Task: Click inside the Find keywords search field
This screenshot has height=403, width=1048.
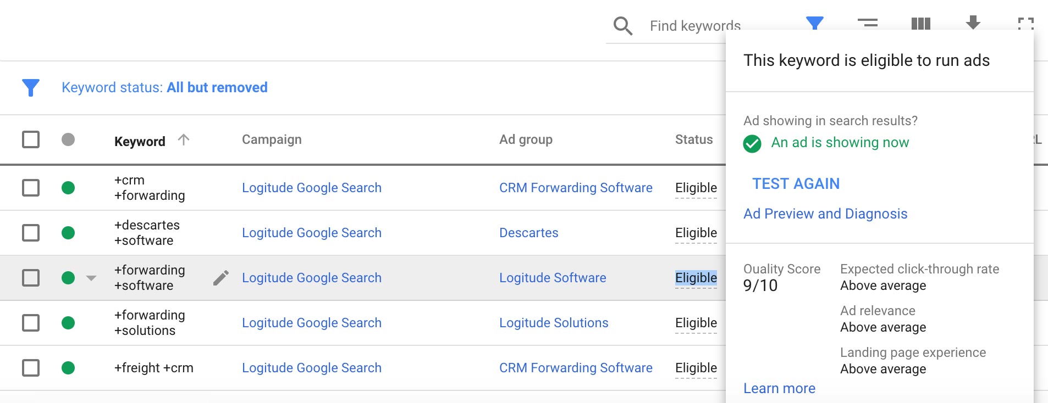Action: [695, 26]
